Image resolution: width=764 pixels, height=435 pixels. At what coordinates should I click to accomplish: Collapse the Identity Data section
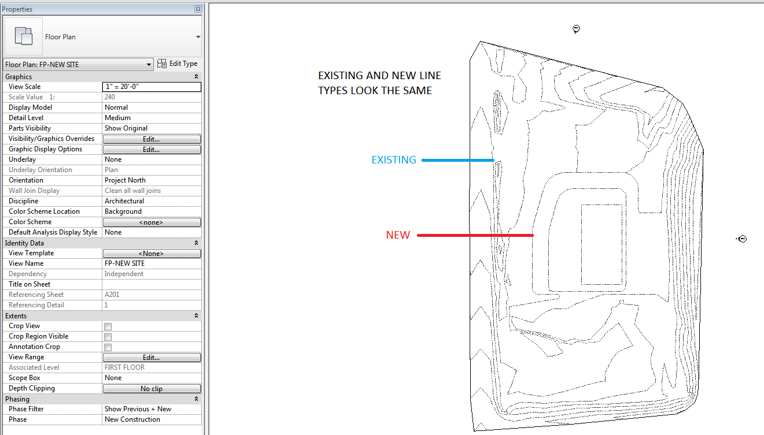(x=196, y=243)
